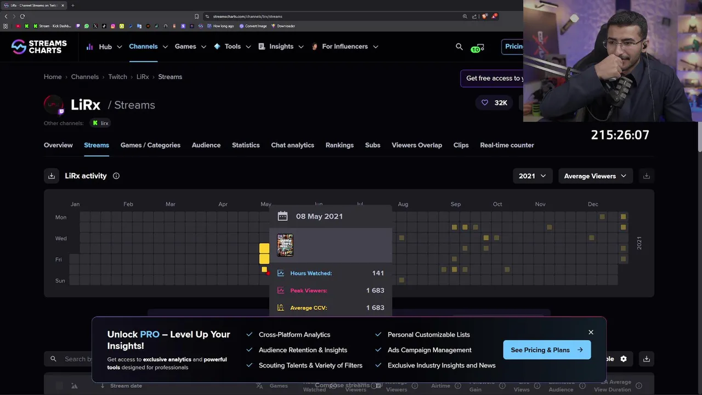The height and width of the screenshot is (395, 702).
Task: Click the LiRx channel avatar
Action: [54, 104]
